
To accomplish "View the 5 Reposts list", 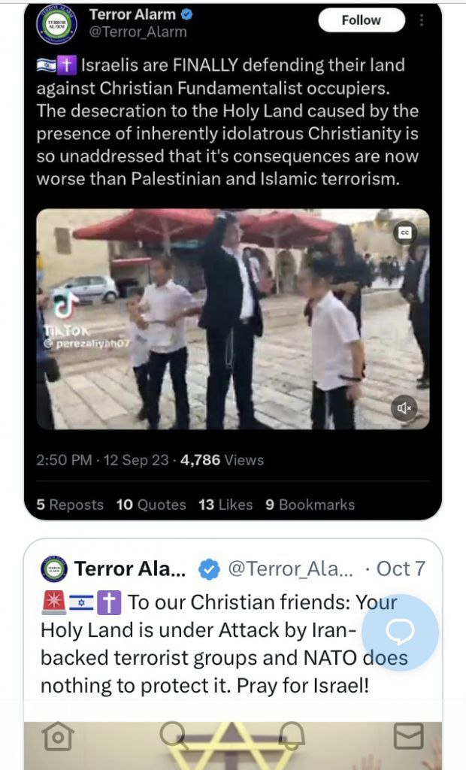I will pos(70,505).
